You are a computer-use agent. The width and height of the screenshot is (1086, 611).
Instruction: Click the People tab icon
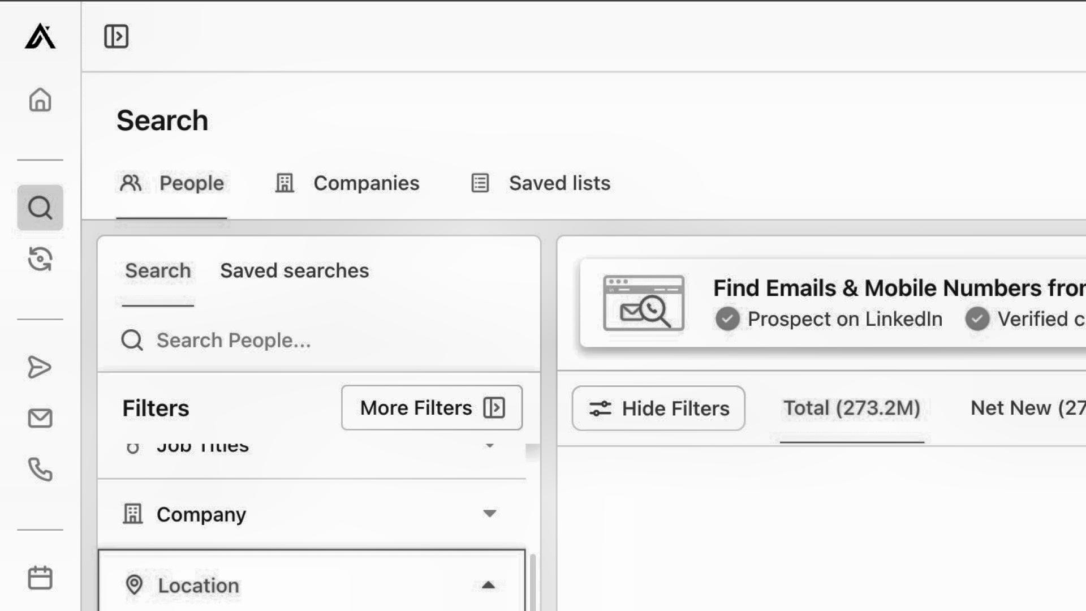[x=131, y=183]
